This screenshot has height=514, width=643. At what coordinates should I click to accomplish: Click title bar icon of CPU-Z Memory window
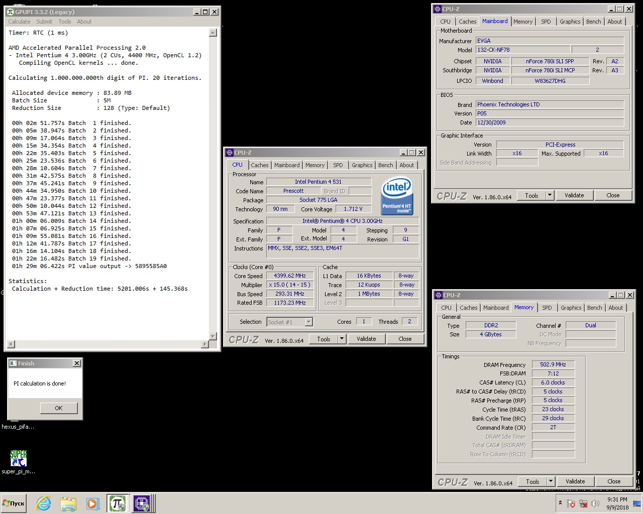(439, 295)
